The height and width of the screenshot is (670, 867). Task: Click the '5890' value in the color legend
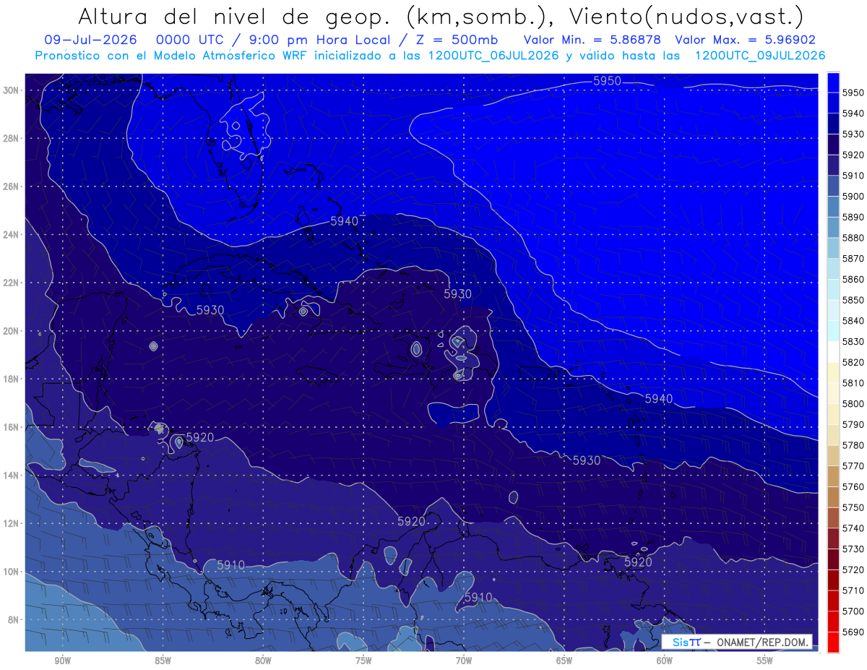click(853, 217)
